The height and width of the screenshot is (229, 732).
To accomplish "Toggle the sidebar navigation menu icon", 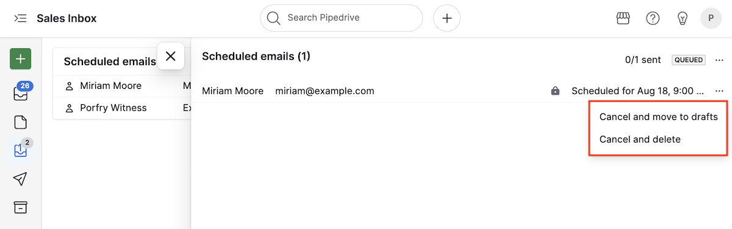I will (x=20, y=18).
